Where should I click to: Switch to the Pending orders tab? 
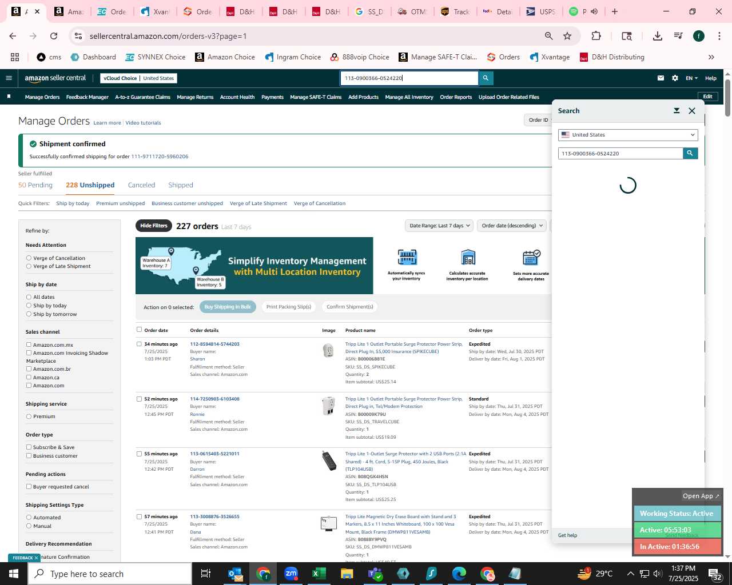(x=35, y=185)
